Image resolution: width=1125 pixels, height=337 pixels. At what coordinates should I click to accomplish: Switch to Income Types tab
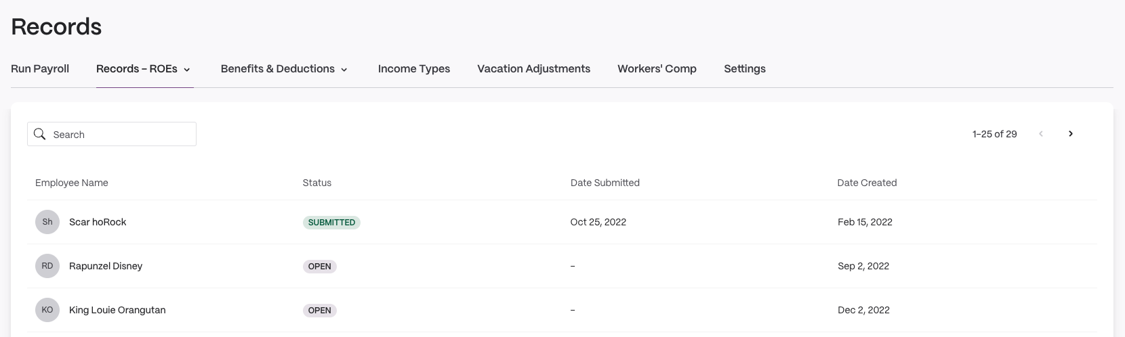414,68
